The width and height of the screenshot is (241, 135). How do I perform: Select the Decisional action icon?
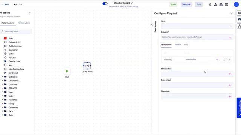[x=5, y=50]
